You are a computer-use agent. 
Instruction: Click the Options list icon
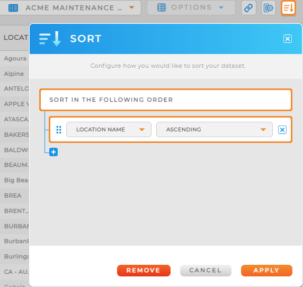pyautogui.click(x=162, y=8)
